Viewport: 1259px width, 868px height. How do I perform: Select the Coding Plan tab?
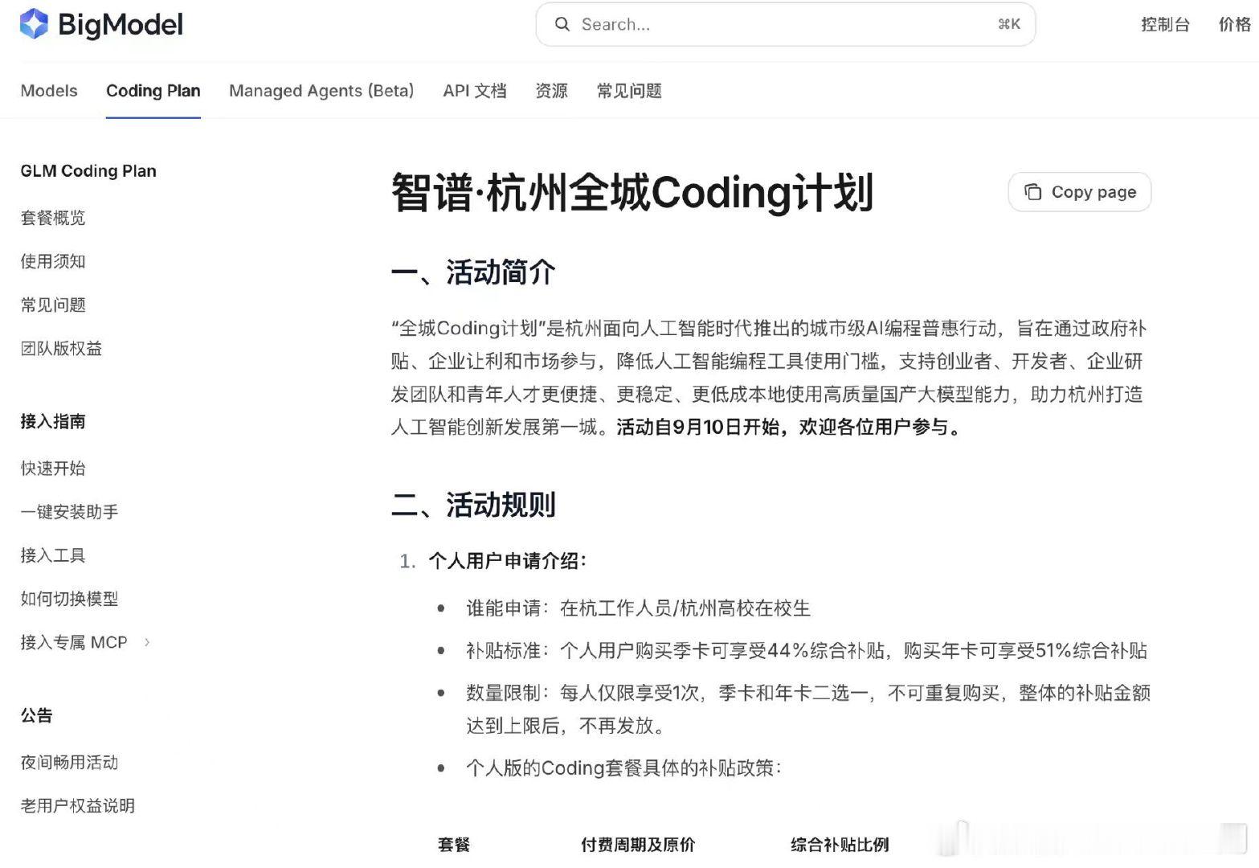click(x=153, y=91)
